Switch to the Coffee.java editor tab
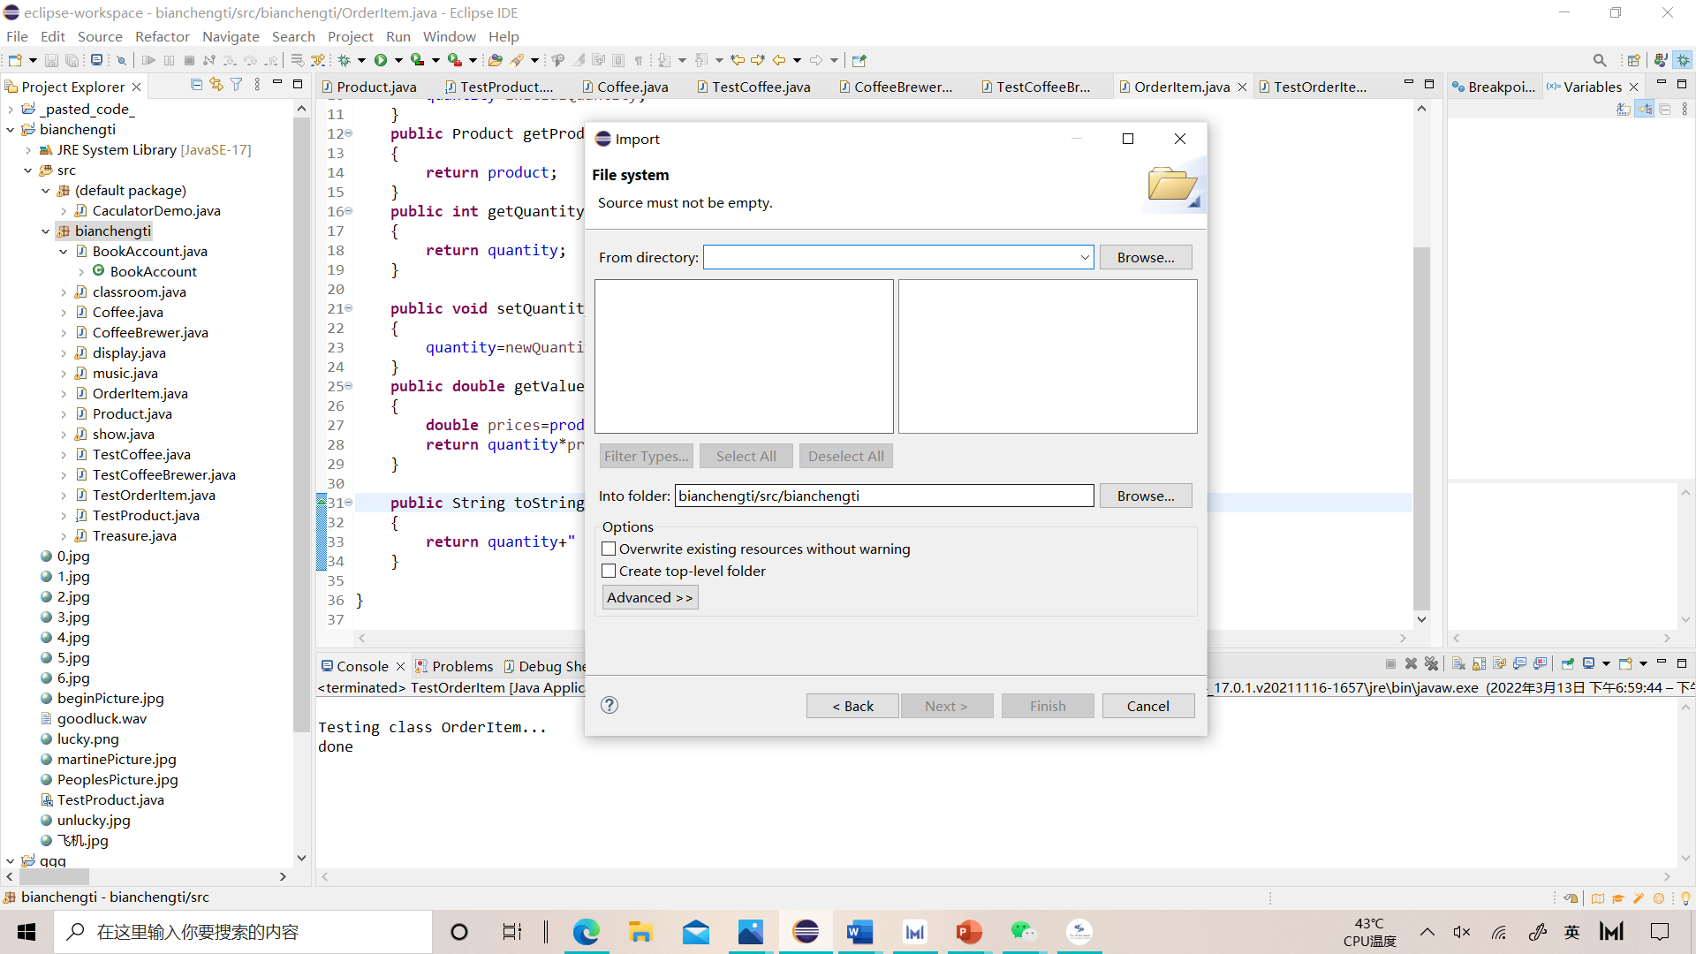The width and height of the screenshot is (1696, 954). coord(632,87)
